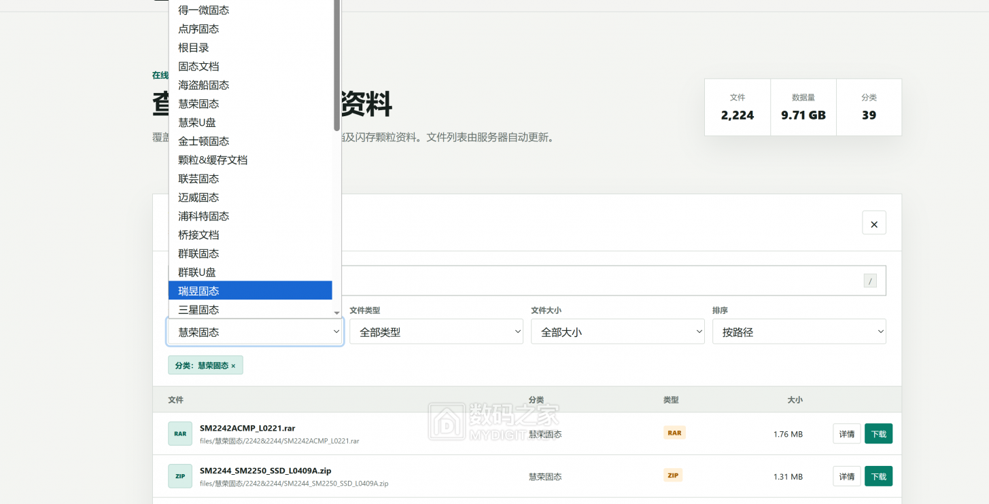The image size is (989, 504).
Task: Click the 文件 column header
Action: [176, 400]
